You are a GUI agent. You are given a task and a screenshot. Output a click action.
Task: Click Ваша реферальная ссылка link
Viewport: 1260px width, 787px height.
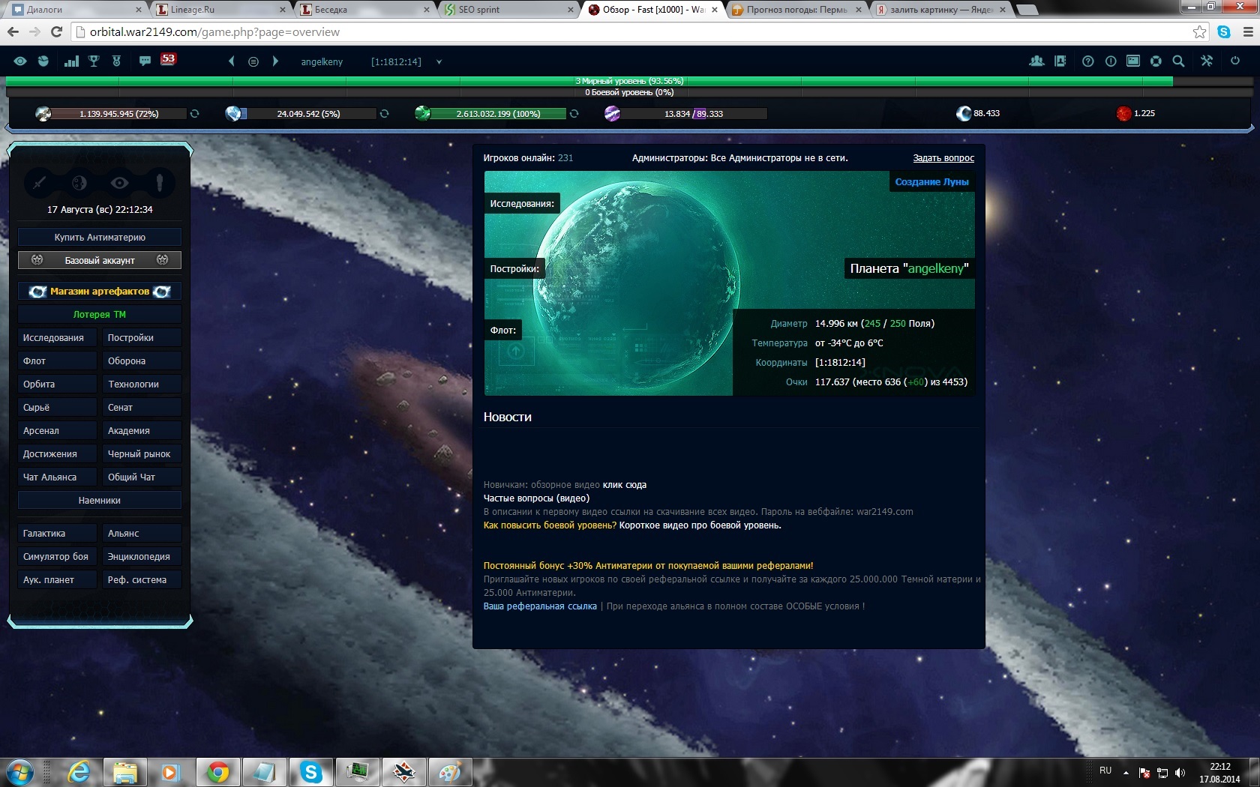pyautogui.click(x=540, y=606)
